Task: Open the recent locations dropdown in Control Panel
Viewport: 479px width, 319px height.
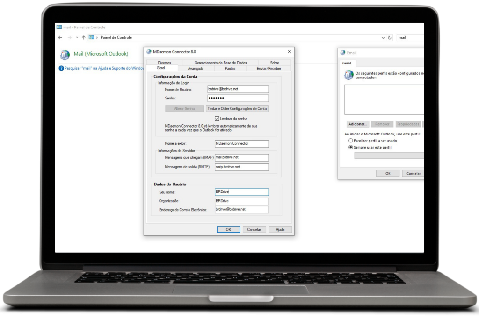Action: 77,37
